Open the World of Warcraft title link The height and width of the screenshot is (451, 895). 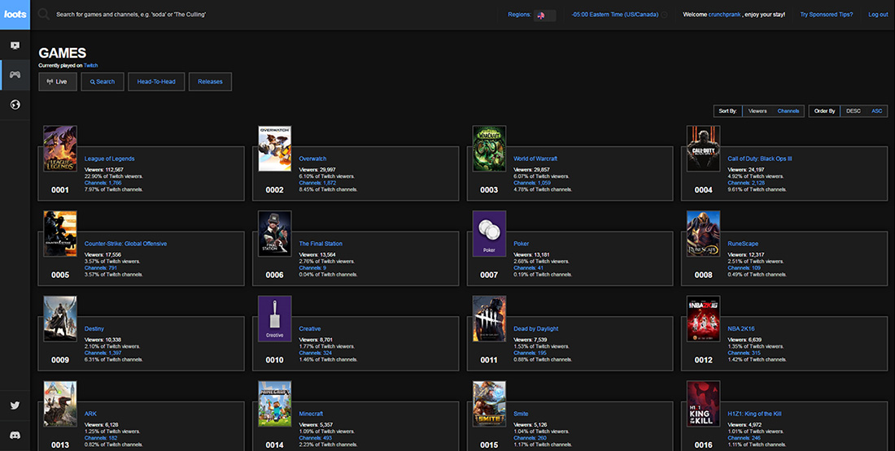coord(535,158)
